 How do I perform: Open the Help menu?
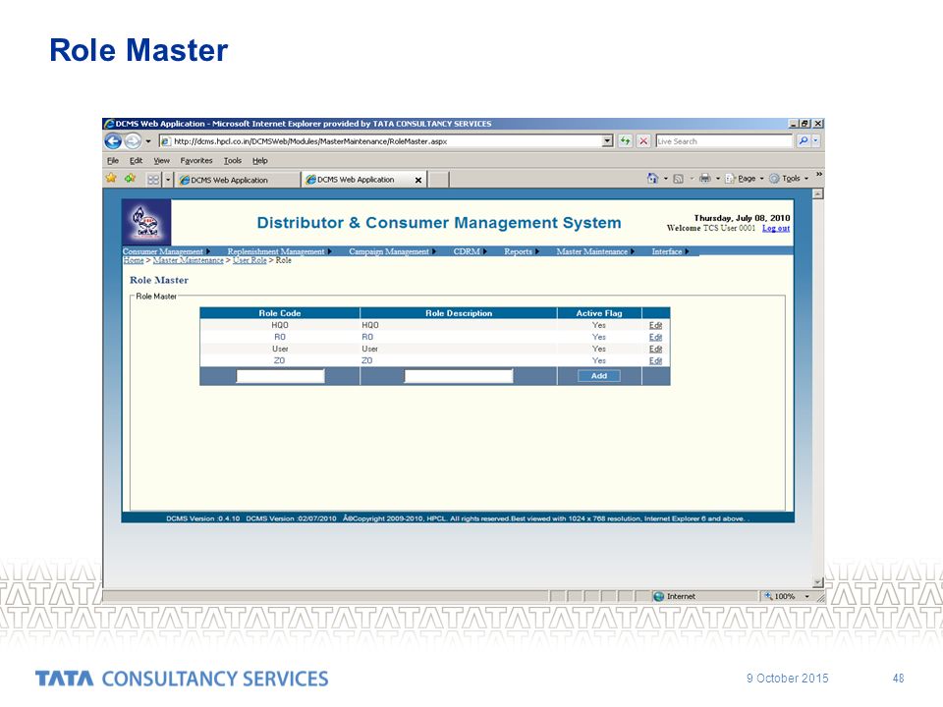[259, 160]
